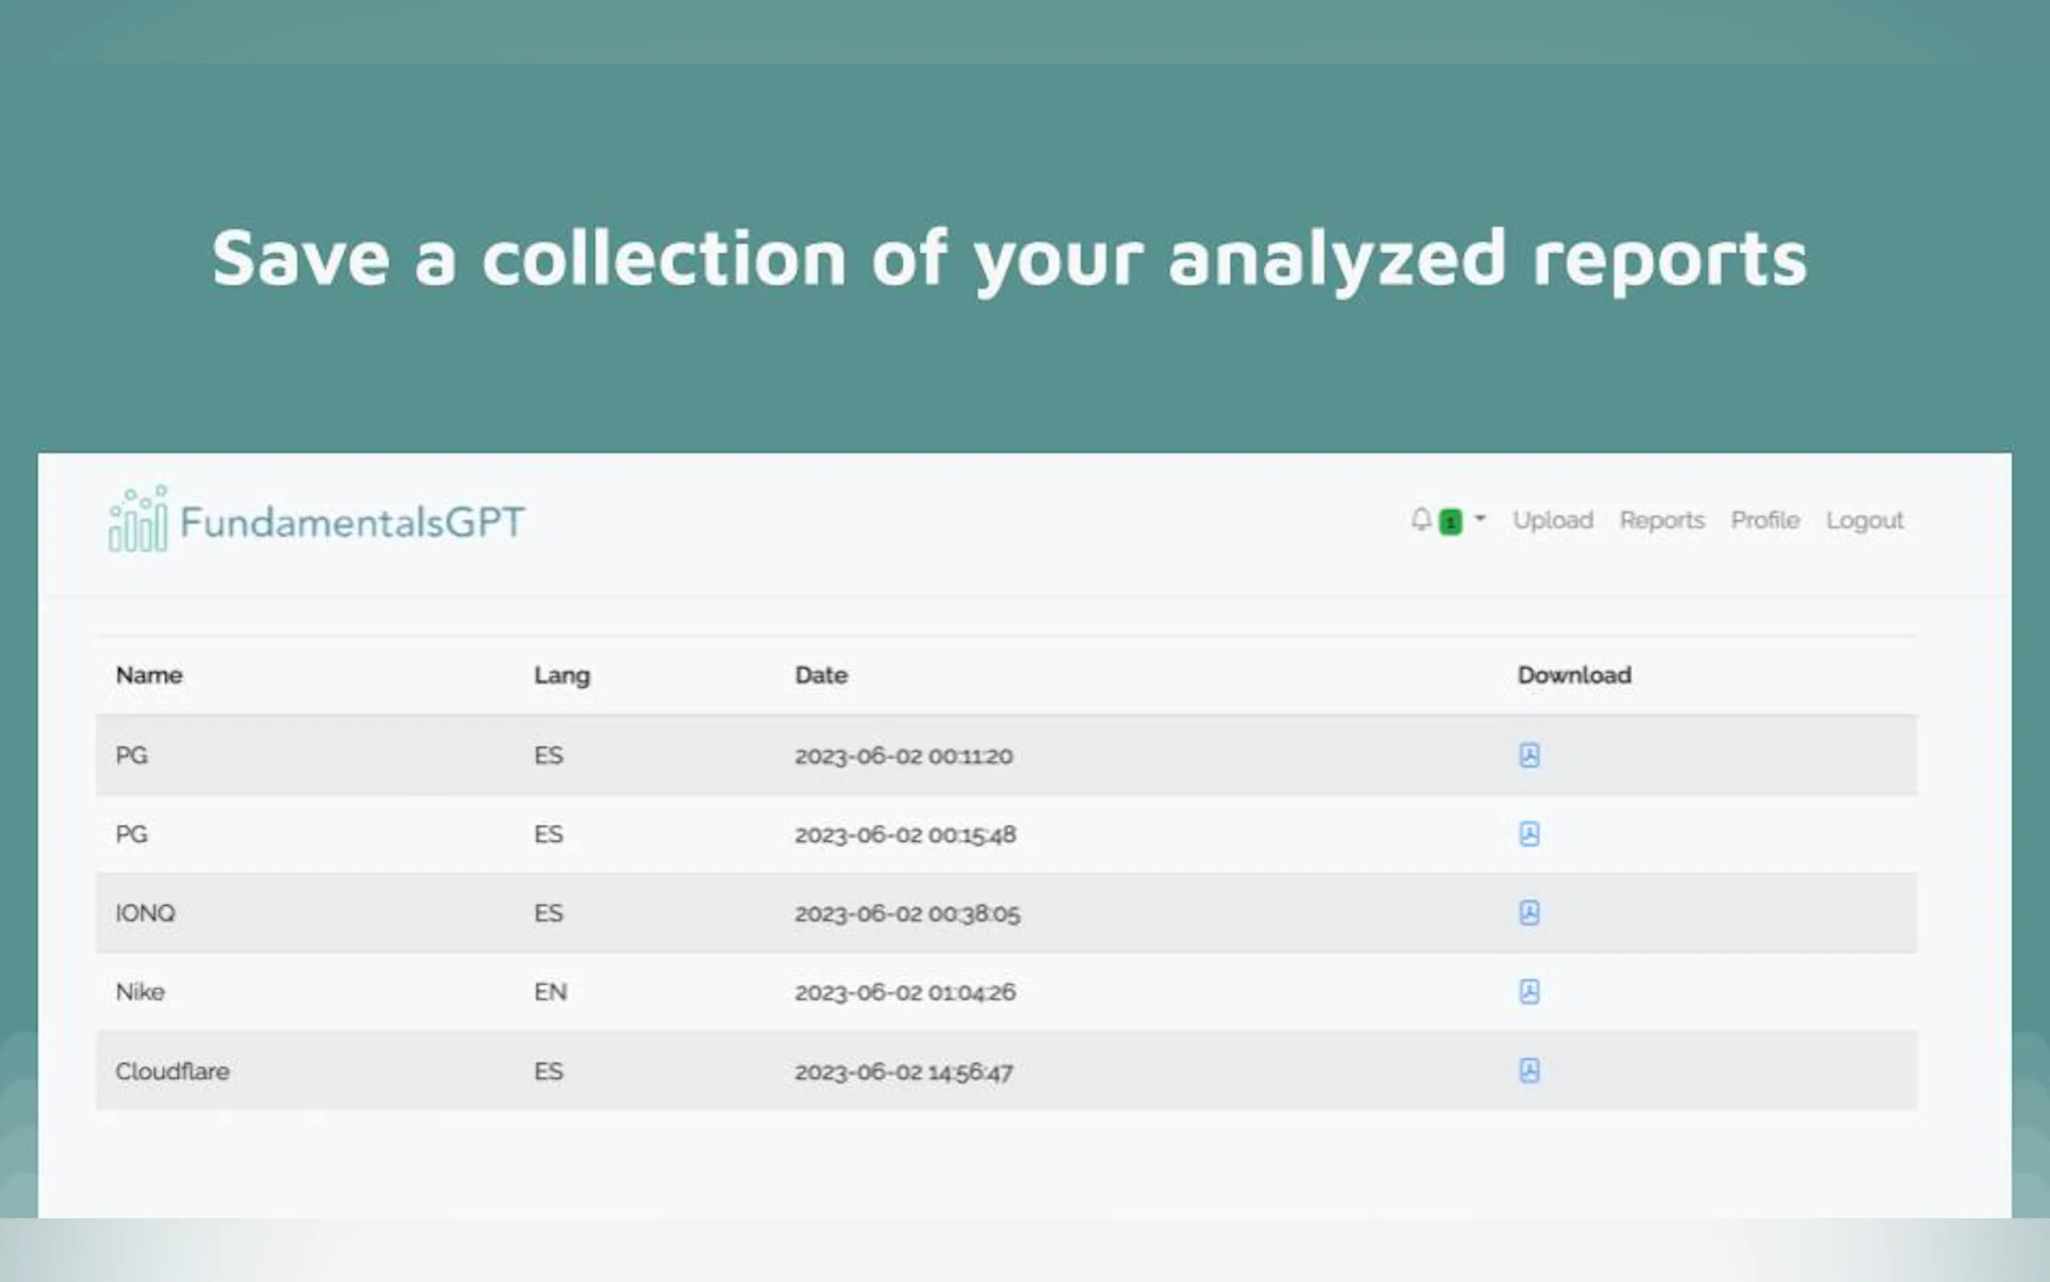
Task: Click the Download column header
Action: point(1574,675)
